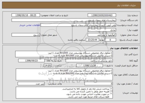Click the buyer notes scrollbar down arrow
Viewport: 145px width, 103px height.
tap(111, 93)
